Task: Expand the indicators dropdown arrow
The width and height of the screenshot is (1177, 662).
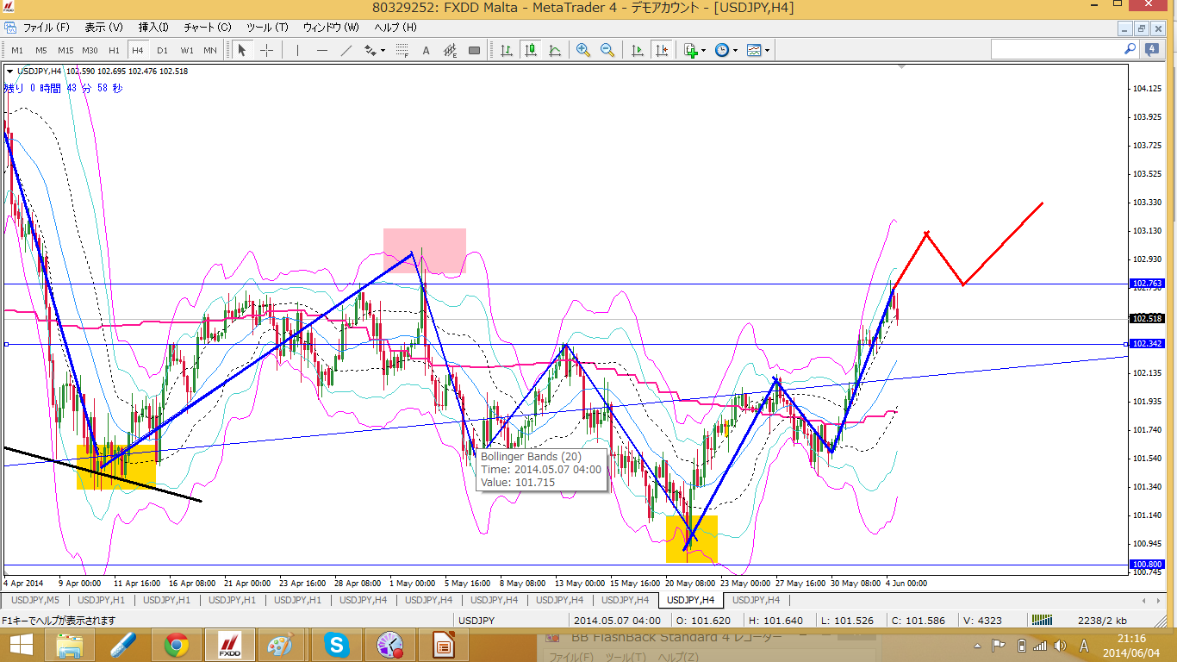Action: point(704,50)
